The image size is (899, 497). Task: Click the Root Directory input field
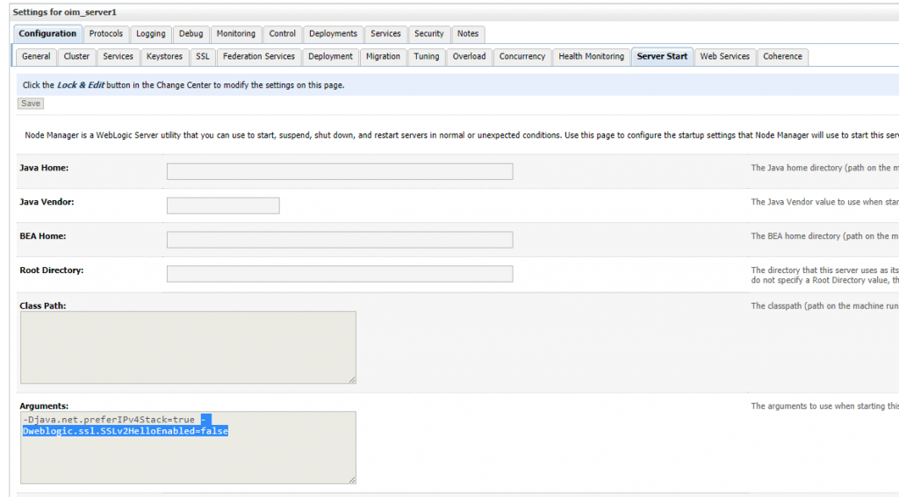pyautogui.click(x=340, y=274)
